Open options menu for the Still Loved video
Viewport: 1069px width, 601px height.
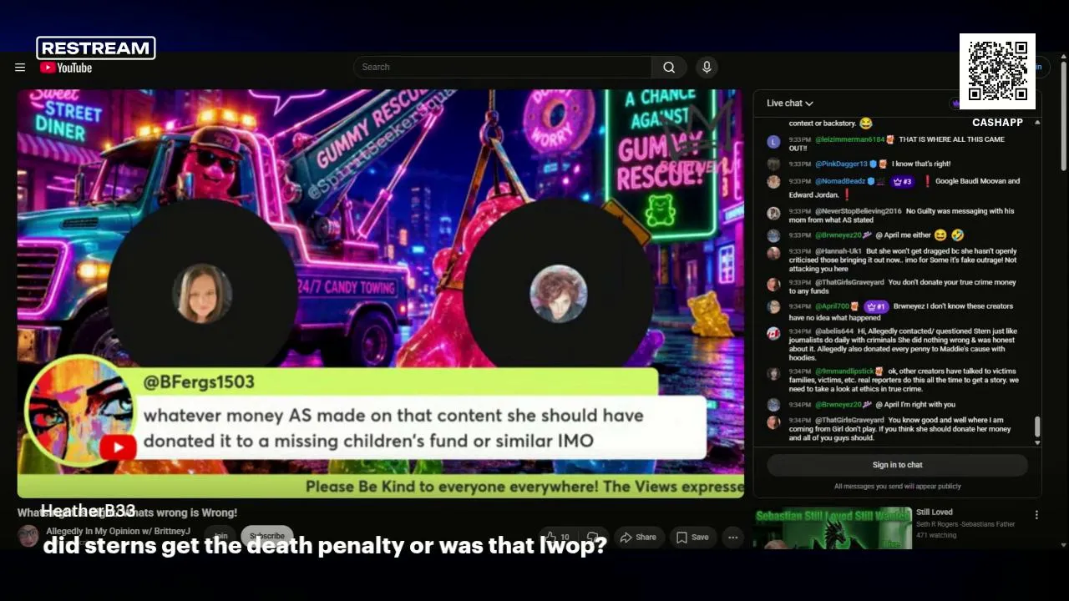point(1036,516)
